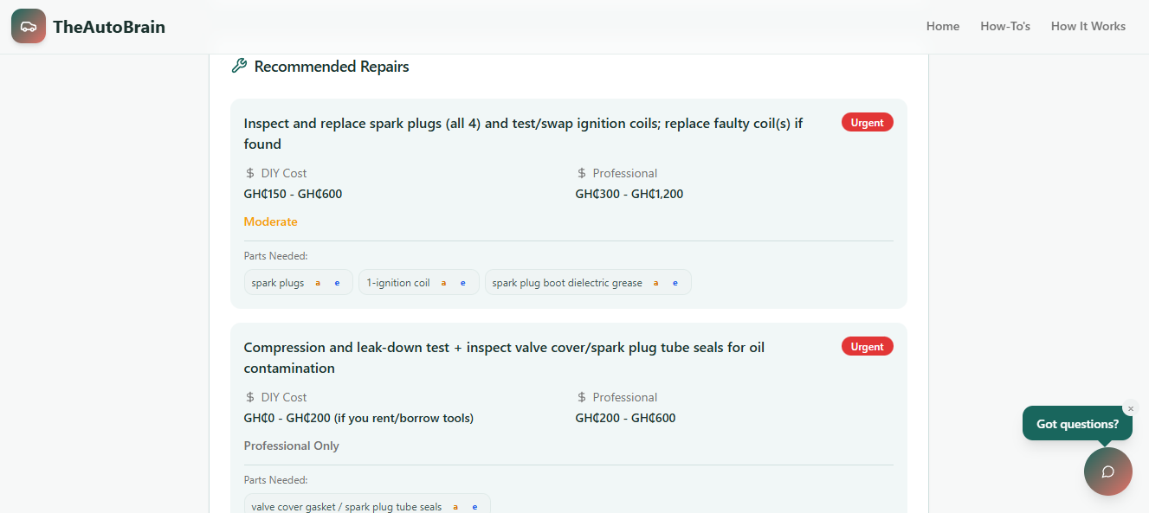Click the spark plugs part chip
The image size is (1149, 513).
(278, 283)
